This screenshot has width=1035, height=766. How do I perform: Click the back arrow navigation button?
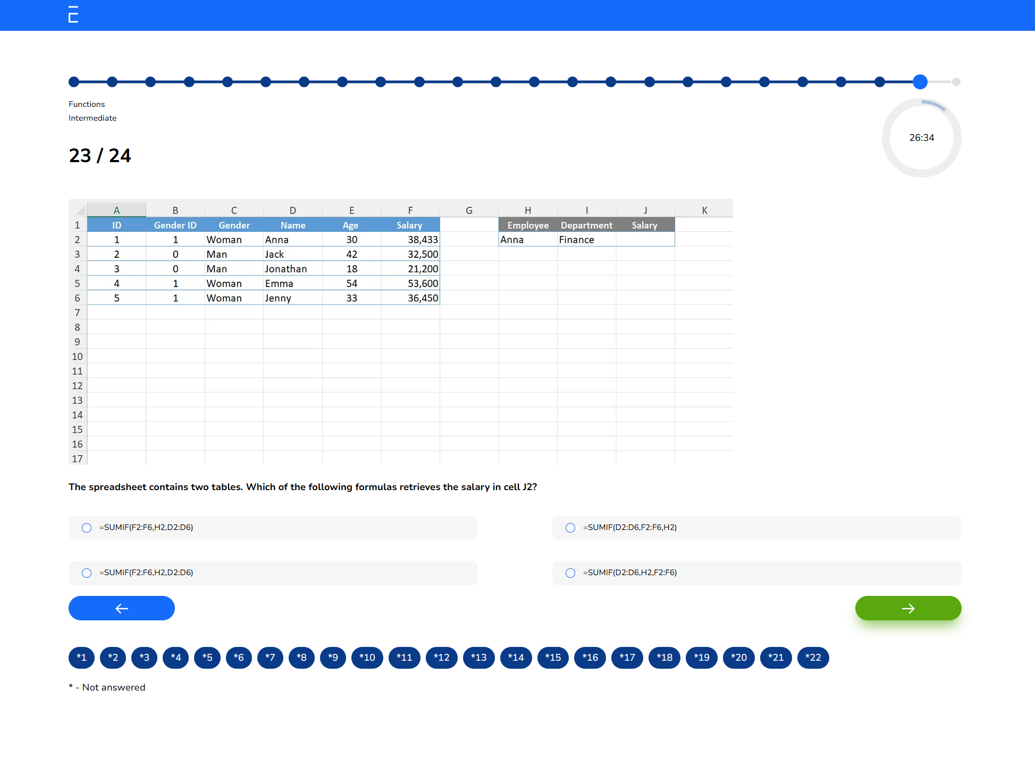[x=121, y=608]
